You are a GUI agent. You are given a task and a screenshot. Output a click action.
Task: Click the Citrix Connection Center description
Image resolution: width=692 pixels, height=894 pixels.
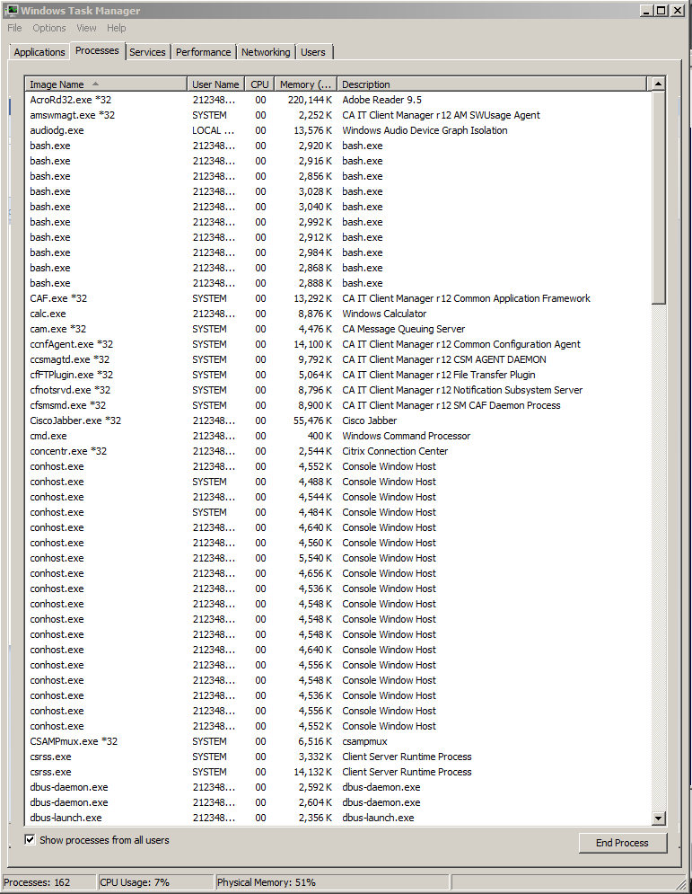(x=395, y=451)
